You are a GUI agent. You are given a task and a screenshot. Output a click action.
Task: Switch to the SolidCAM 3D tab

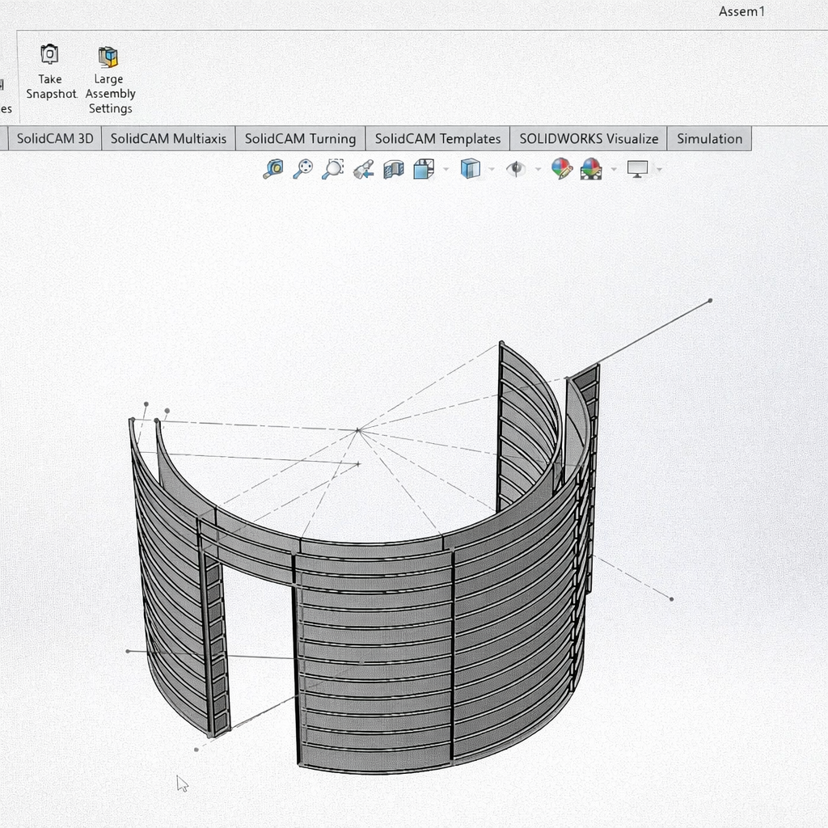[55, 138]
